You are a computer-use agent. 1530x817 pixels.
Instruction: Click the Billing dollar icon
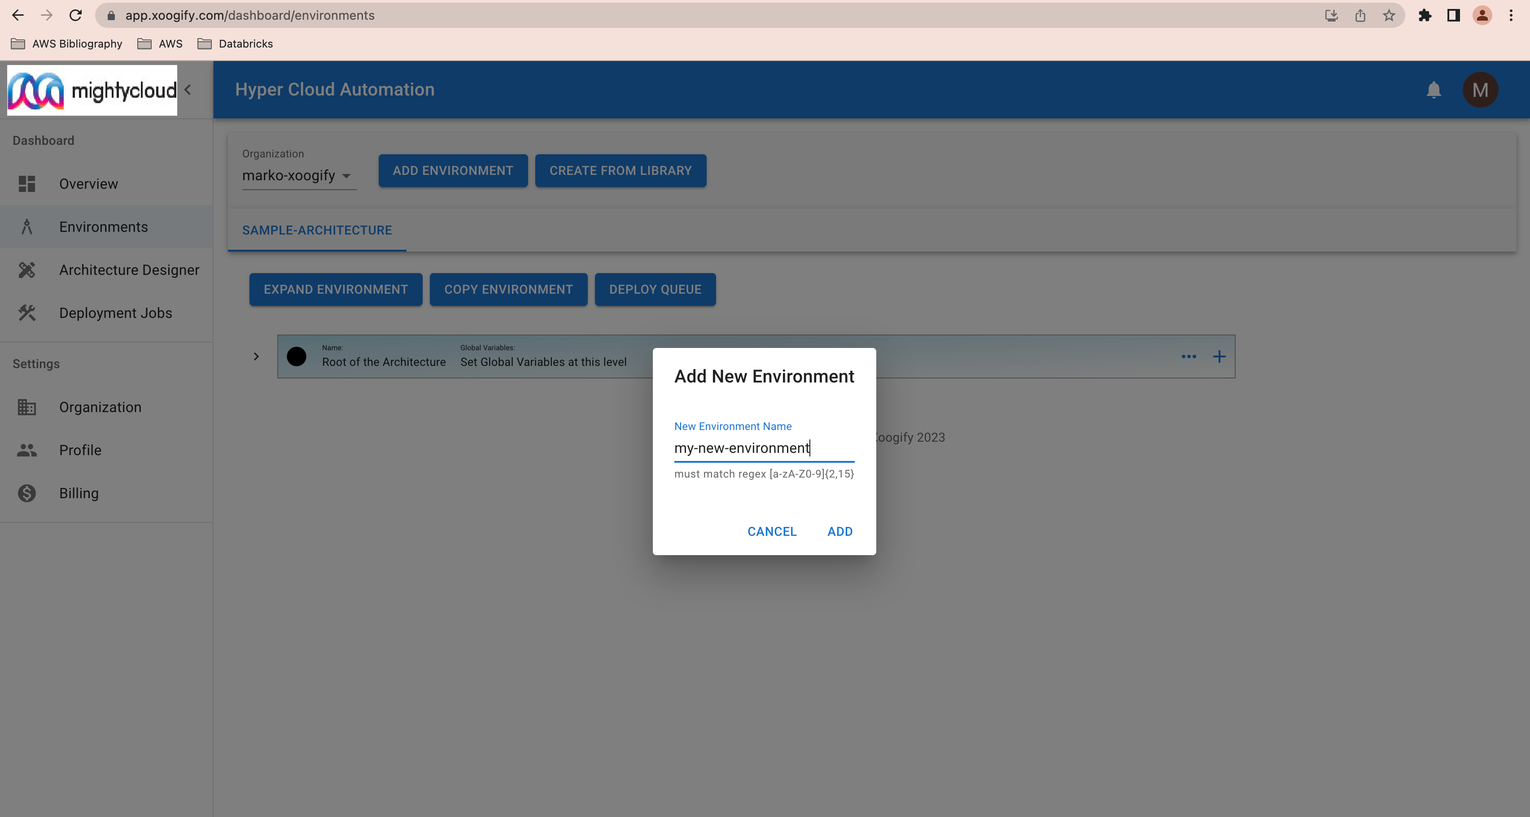[x=27, y=493]
